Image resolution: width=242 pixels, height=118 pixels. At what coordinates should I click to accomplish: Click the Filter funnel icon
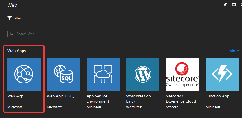(x=10, y=18)
